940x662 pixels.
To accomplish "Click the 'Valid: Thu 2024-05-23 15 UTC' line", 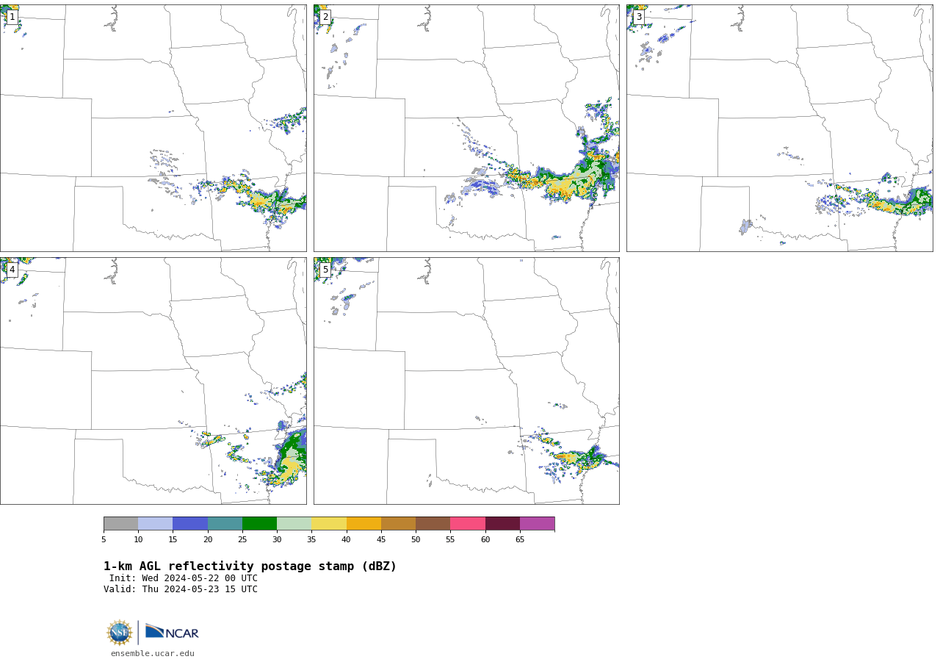I will [x=181, y=589].
